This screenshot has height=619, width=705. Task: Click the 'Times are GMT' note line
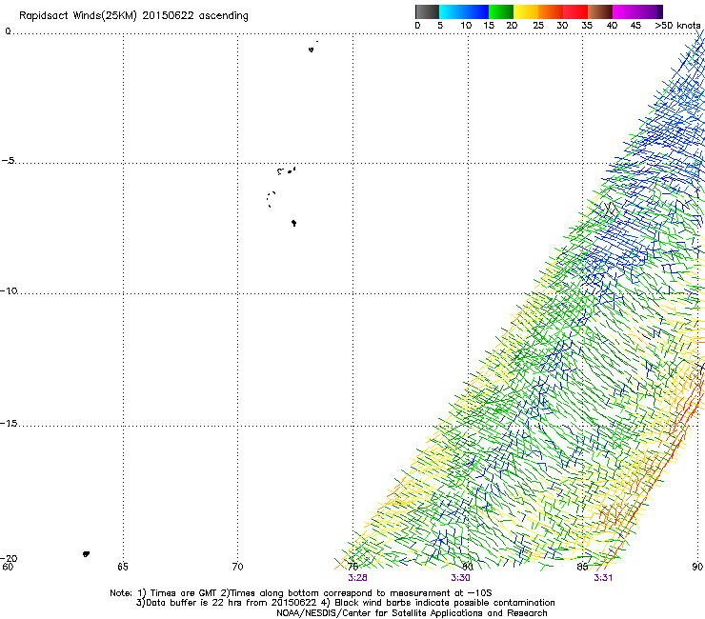click(300, 593)
